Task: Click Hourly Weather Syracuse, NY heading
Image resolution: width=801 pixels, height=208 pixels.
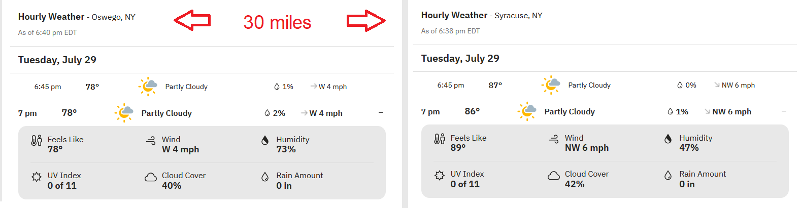Action: (481, 15)
